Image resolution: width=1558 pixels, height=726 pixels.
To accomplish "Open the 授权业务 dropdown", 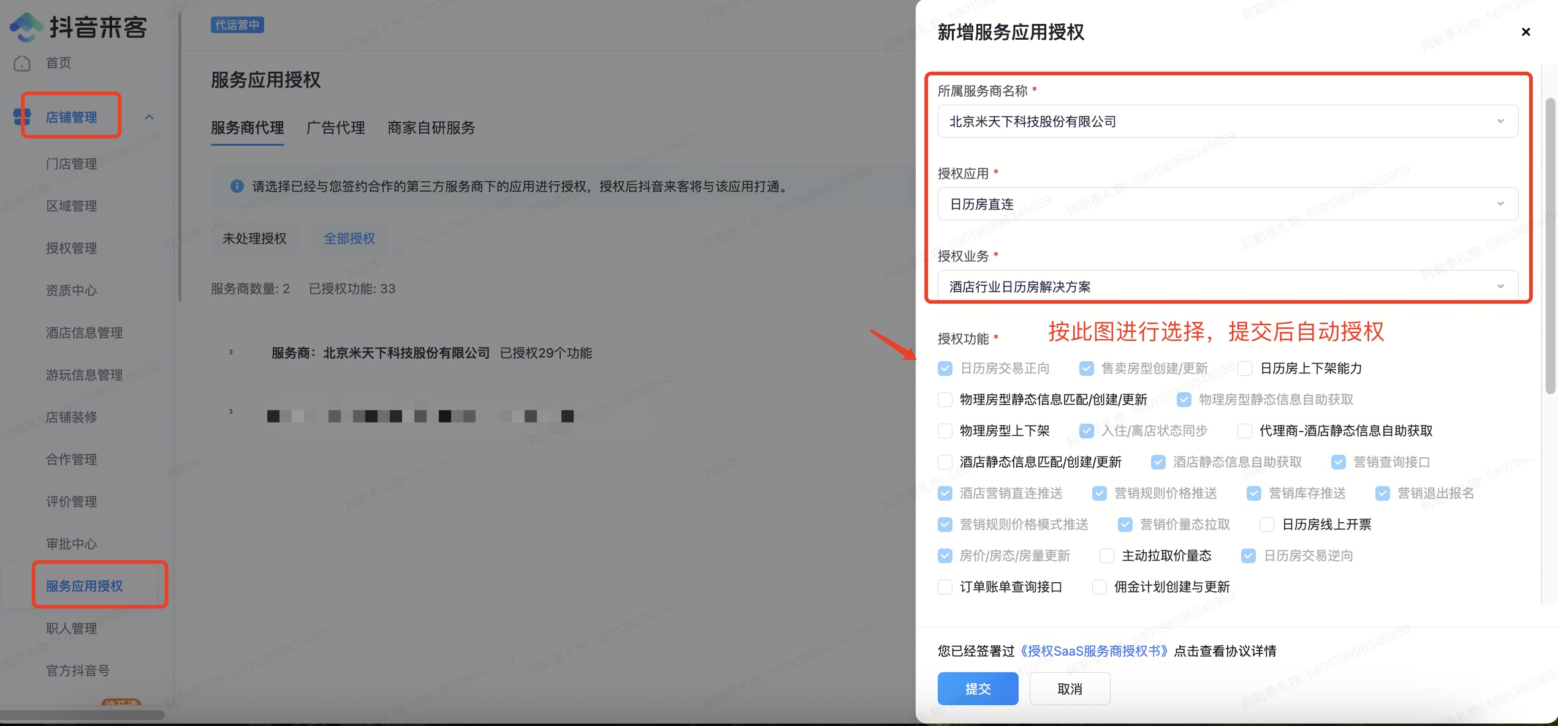I will pos(1228,286).
